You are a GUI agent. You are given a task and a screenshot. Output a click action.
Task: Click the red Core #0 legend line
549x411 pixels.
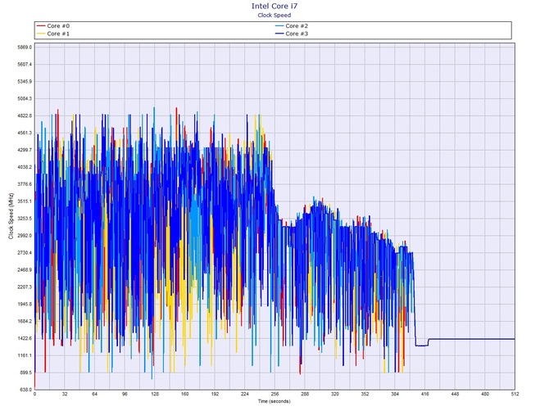coord(41,26)
